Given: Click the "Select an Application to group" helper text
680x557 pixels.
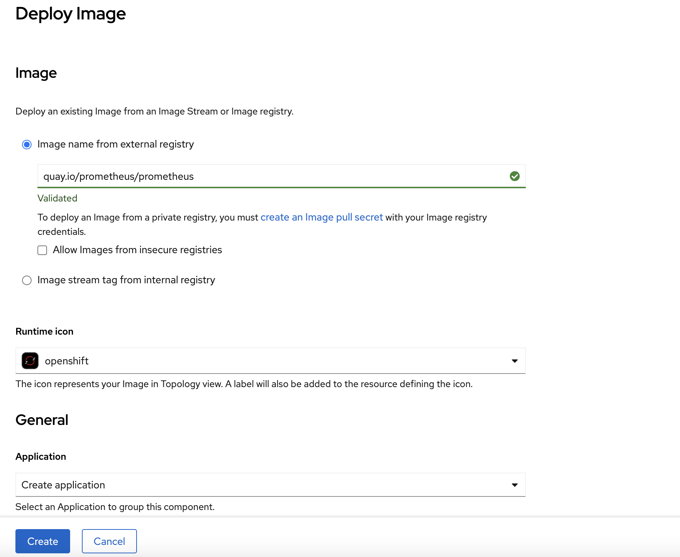Looking at the screenshot, I should pyautogui.click(x=115, y=507).
